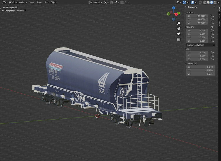The width and height of the screenshot is (221, 161).
Task: Open the Object Mode dropdown
Action: (x=18, y=2)
